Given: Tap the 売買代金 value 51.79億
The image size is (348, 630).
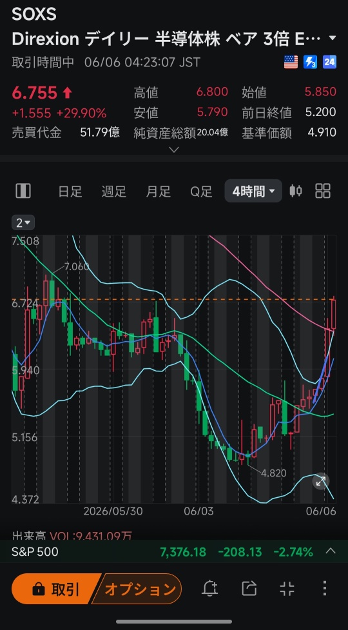Looking at the screenshot, I should point(100,132).
